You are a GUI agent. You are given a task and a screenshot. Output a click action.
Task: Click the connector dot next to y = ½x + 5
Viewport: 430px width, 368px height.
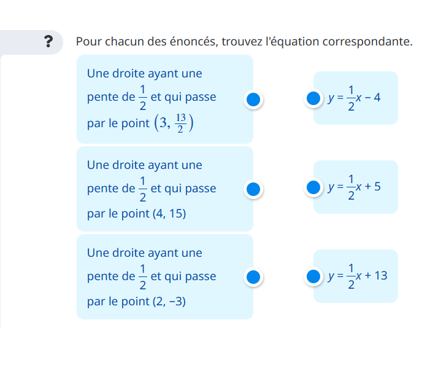[313, 187]
